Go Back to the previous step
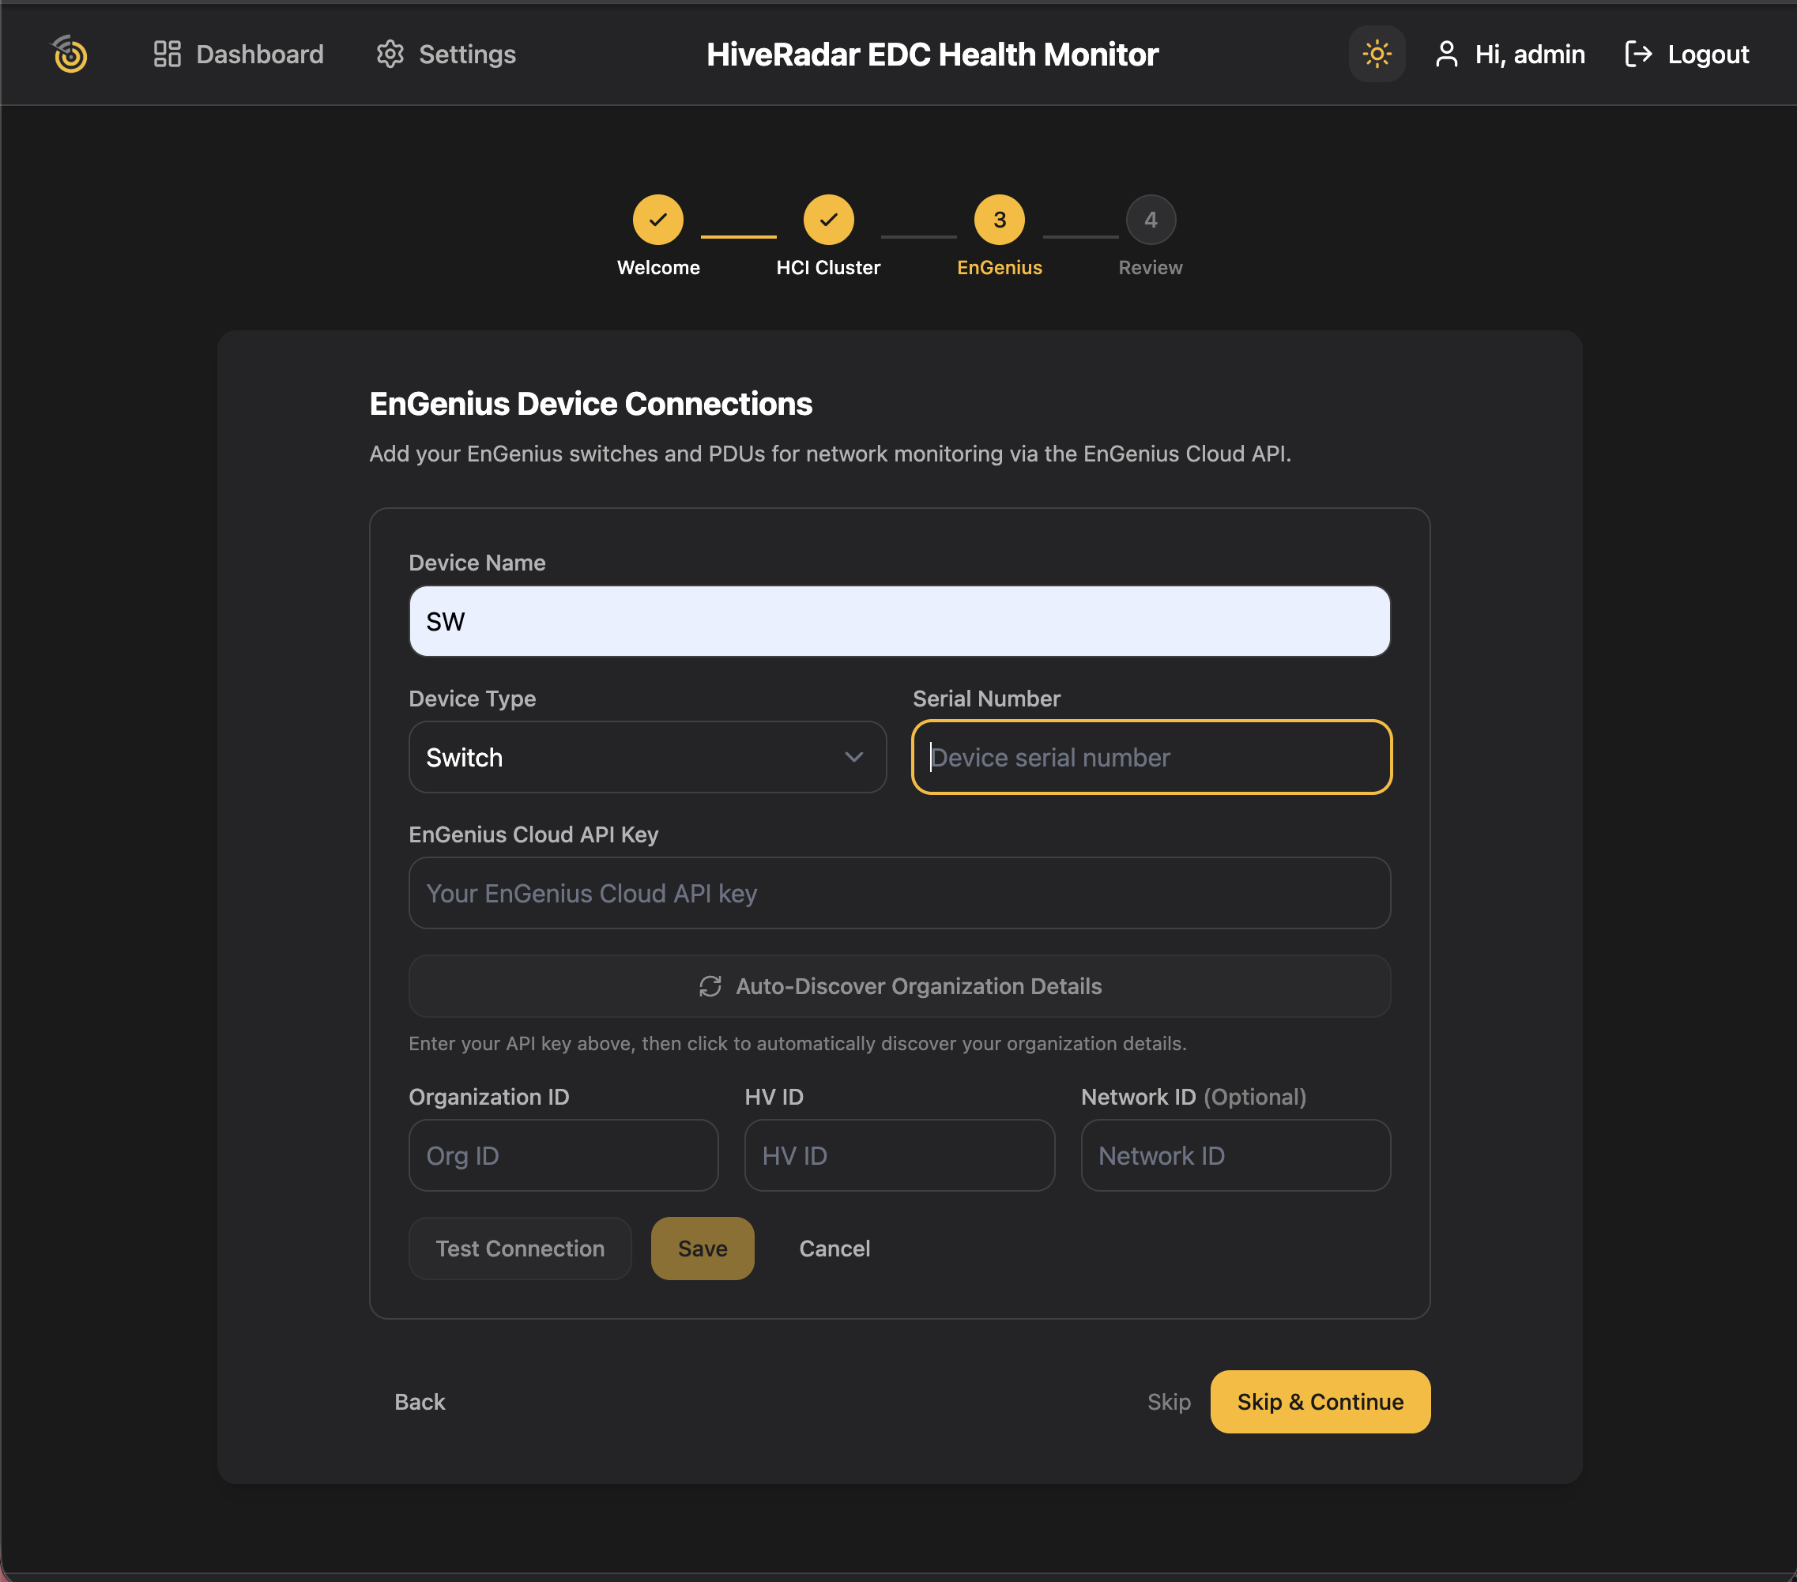 point(420,1403)
